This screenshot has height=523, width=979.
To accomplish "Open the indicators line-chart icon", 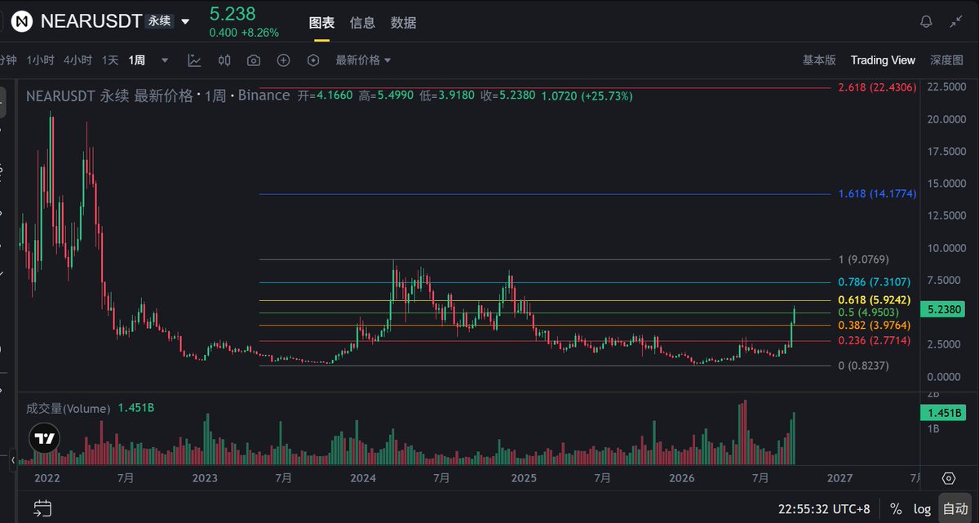I will click(194, 60).
